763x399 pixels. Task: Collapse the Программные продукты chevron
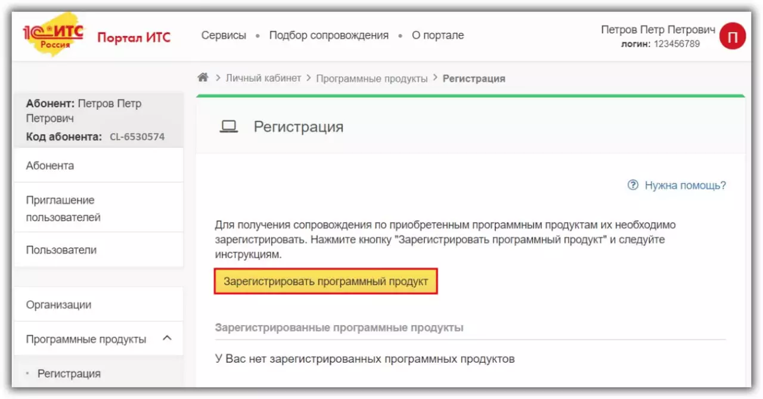(168, 338)
